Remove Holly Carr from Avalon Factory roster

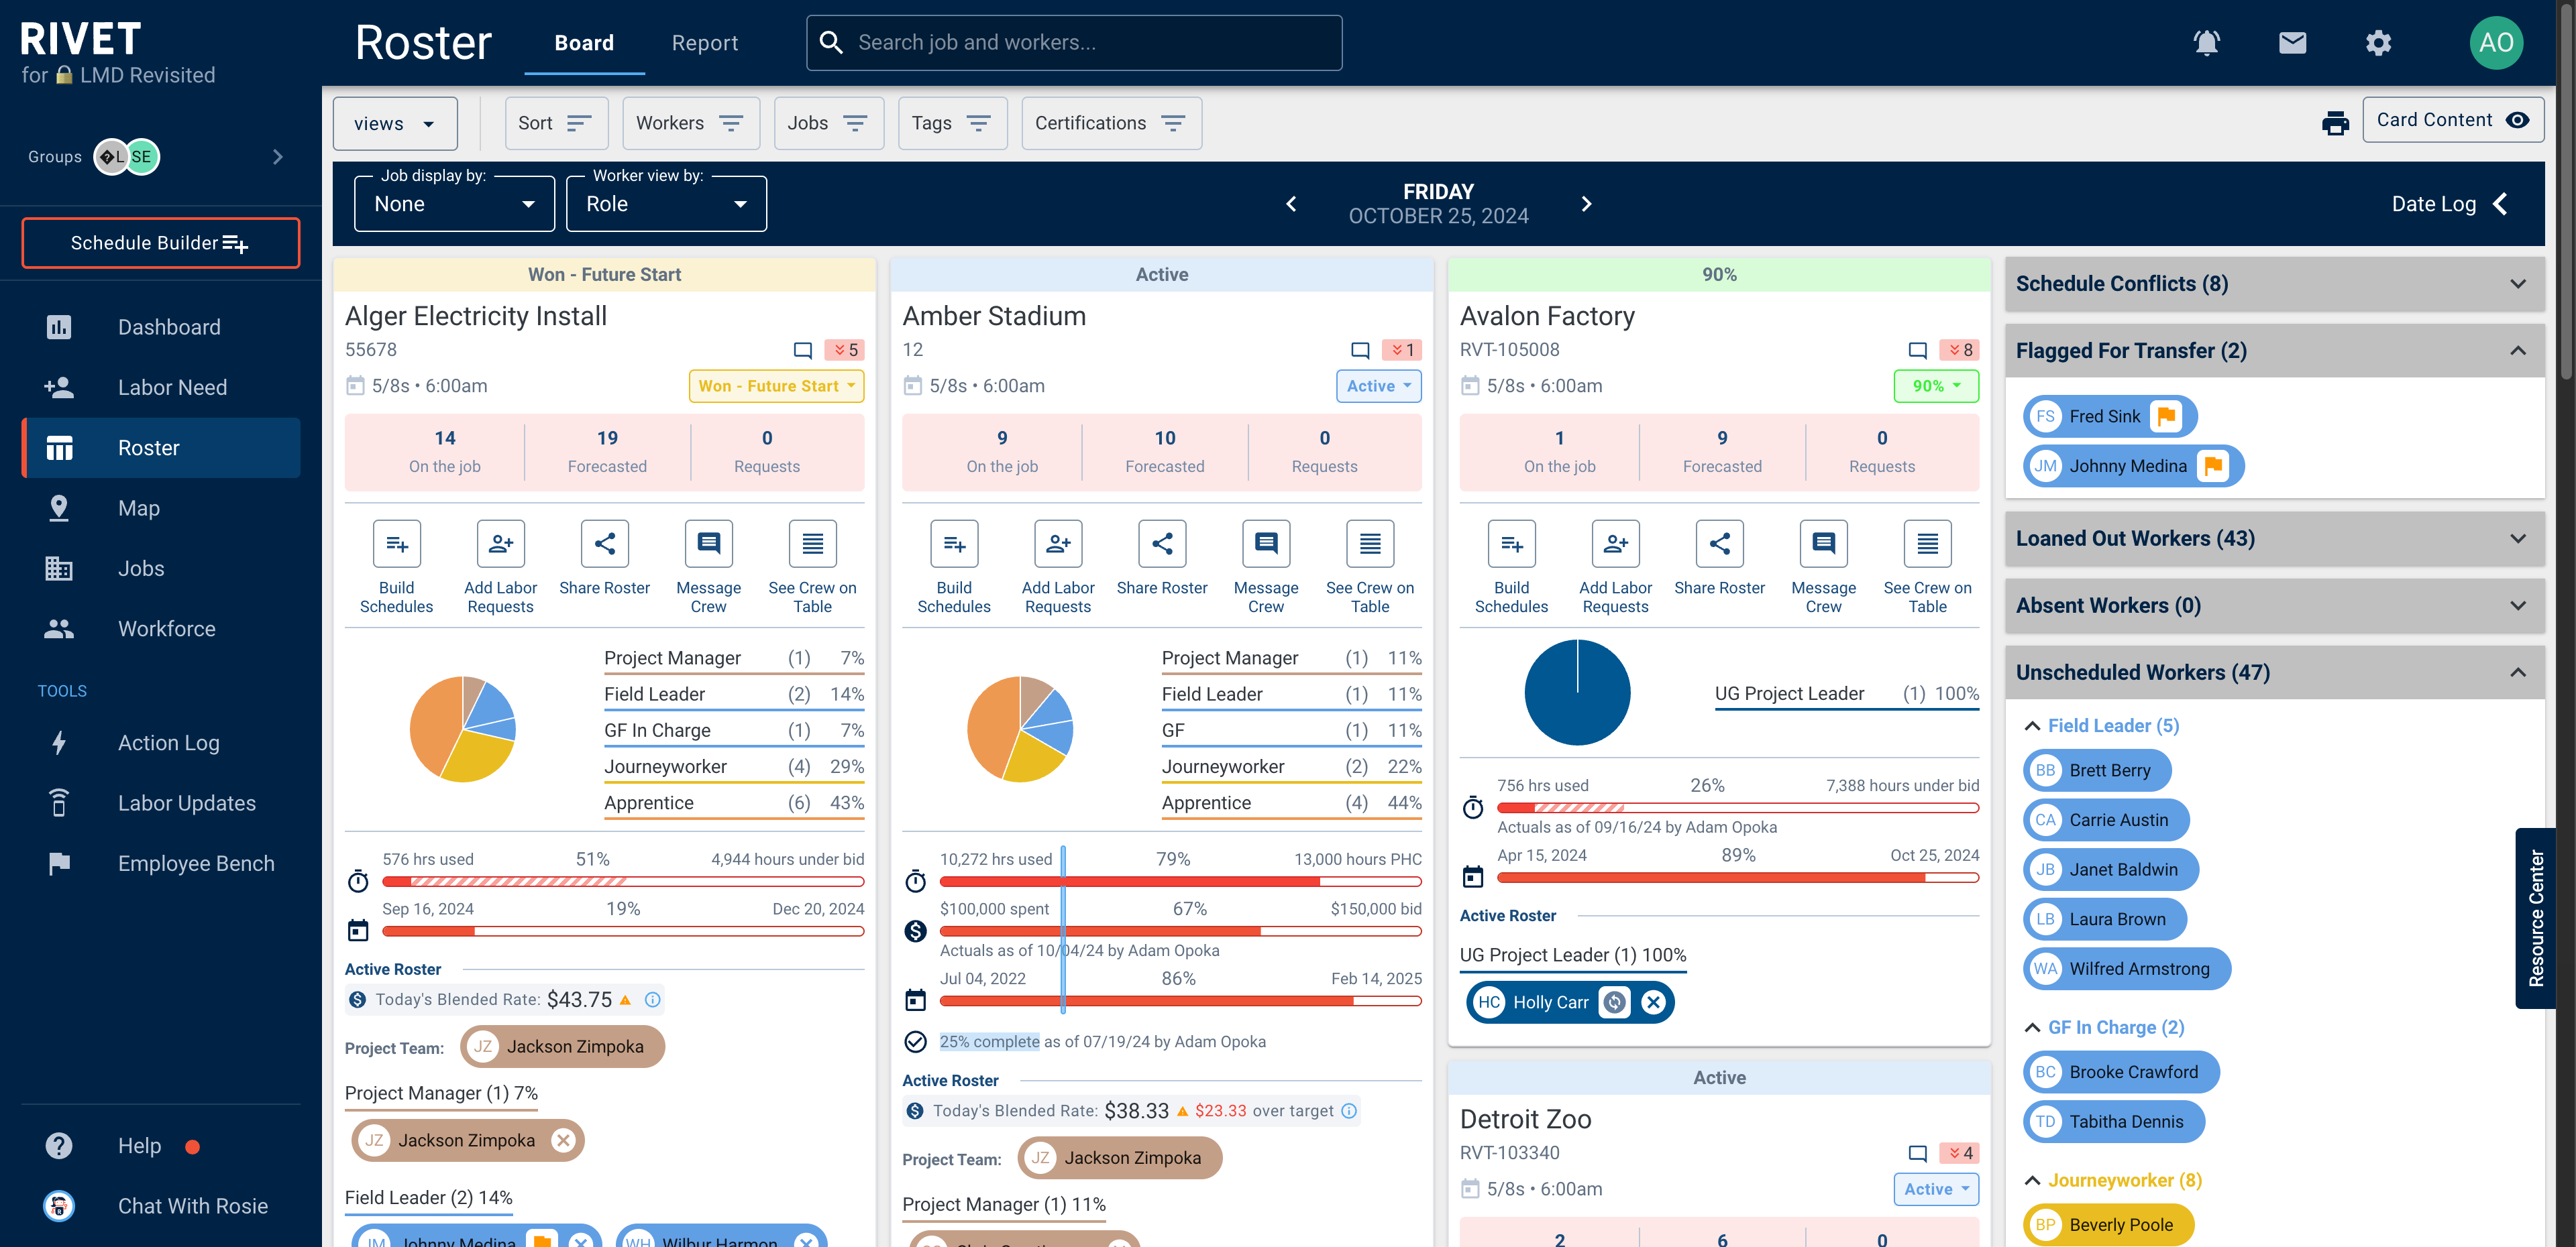click(x=1654, y=1002)
